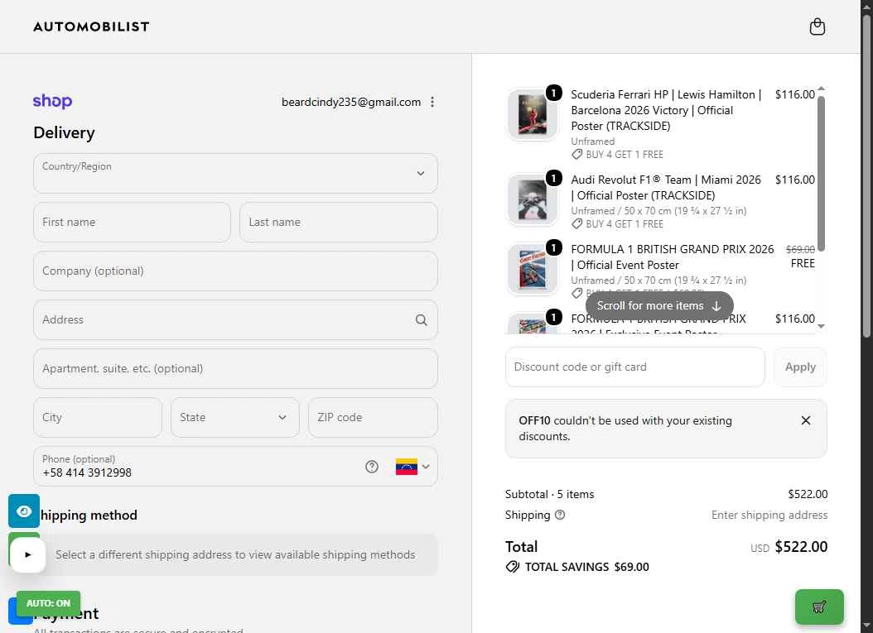Click the British Grand Prix Official Event Poster thumbnail

[x=533, y=269]
